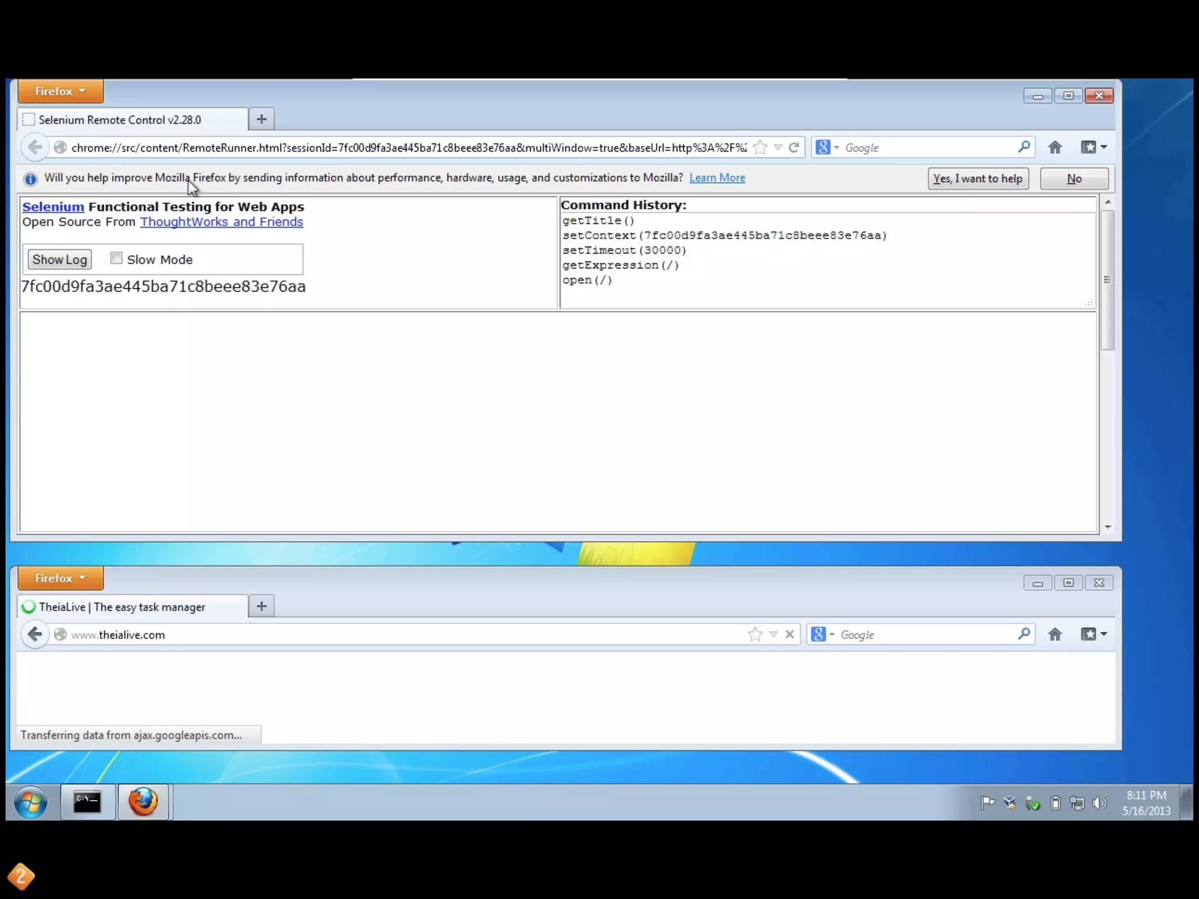Click search magnifier in Selenium window
The image size is (1199, 899).
(1023, 147)
